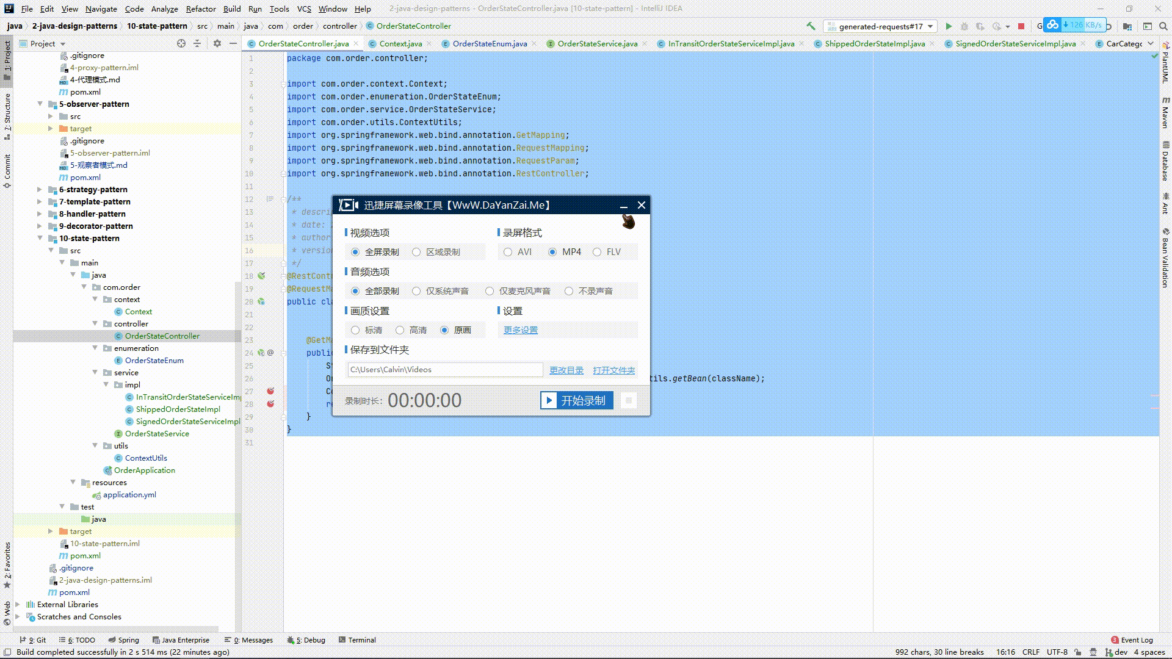
Task: Click the stop recording square button in recorder
Action: click(x=628, y=400)
